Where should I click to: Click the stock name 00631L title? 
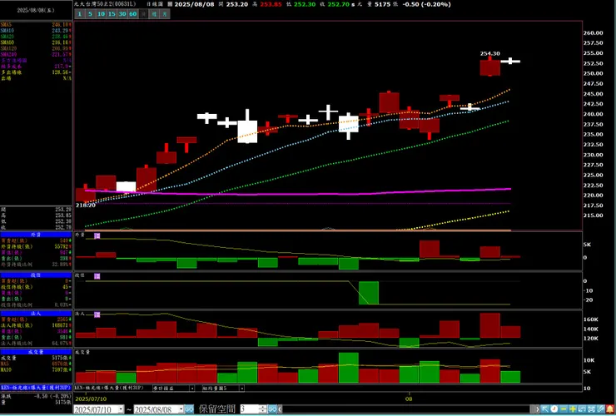[x=107, y=4]
